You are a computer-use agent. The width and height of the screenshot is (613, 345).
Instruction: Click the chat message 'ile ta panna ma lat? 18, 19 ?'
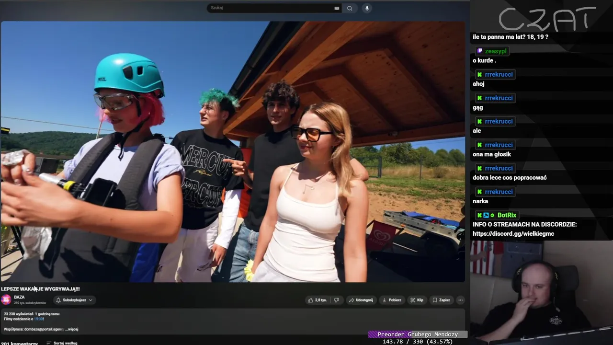[x=511, y=37]
